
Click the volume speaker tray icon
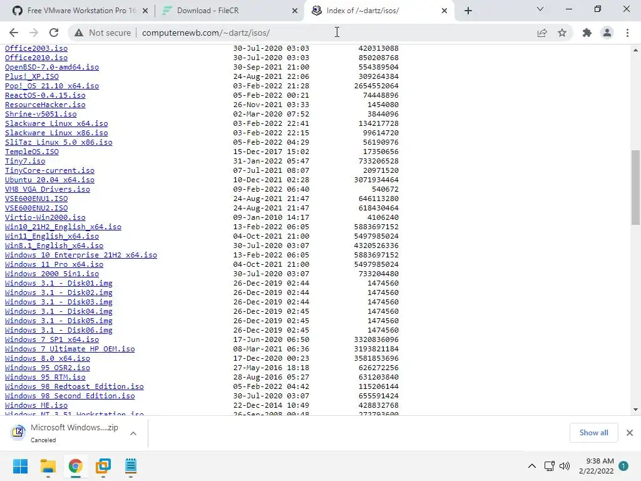tap(565, 466)
